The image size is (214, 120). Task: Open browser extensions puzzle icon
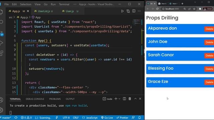200,9
